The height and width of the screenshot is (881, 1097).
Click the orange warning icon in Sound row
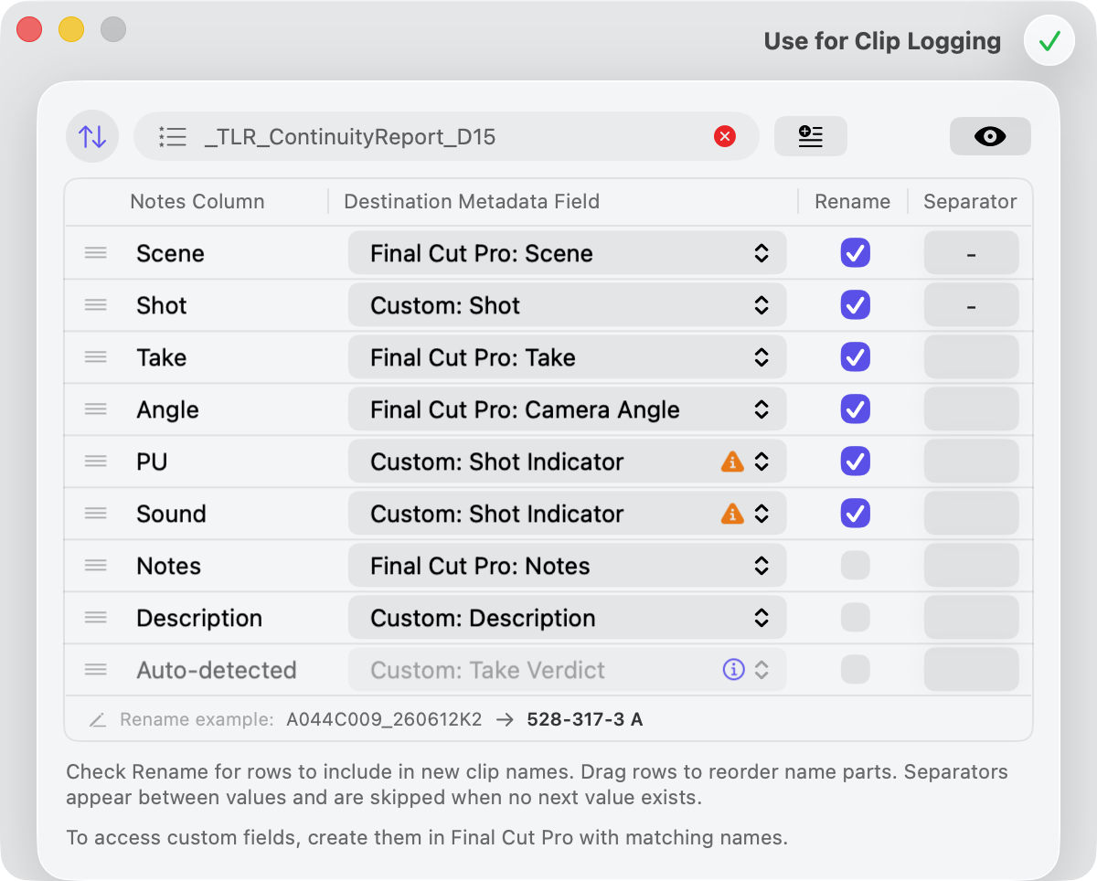pos(732,514)
